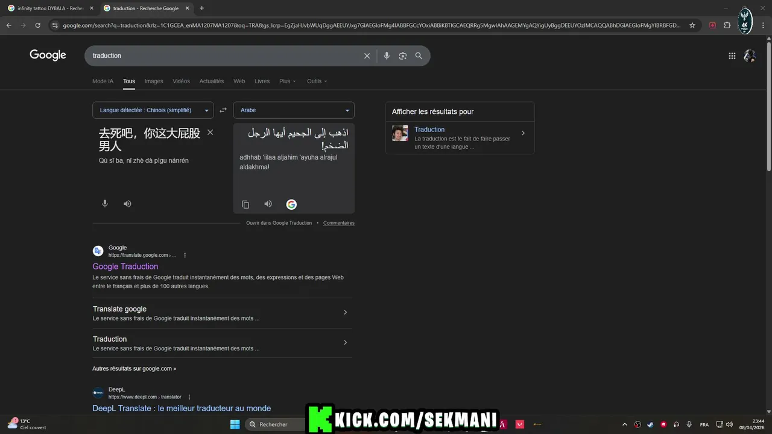The image size is (772, 434).
Task: Click the Commentaires link
Action: (x=339, y=223)
